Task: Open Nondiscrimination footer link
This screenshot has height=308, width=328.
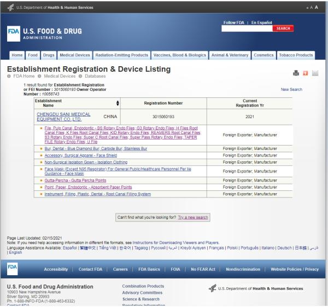Action: (x=243, y=269)
